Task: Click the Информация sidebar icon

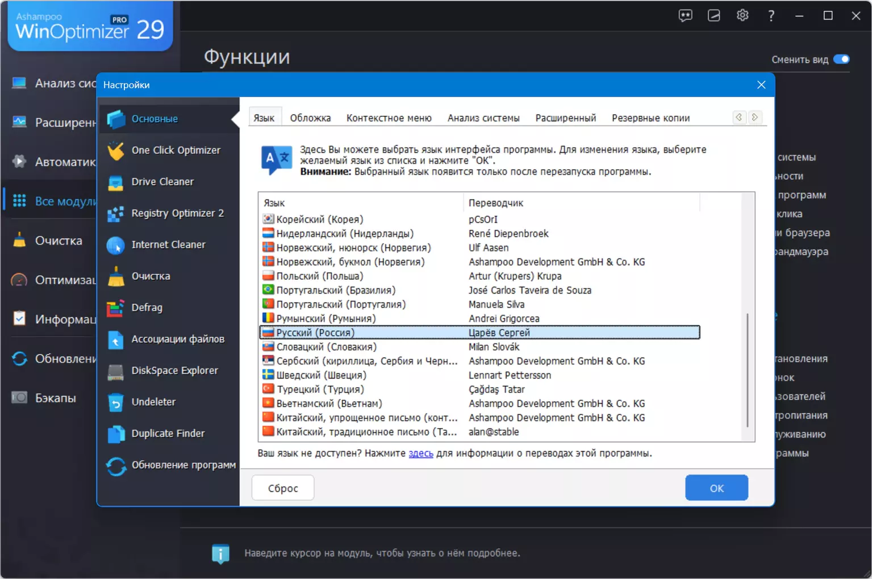Action: point(19,318)
